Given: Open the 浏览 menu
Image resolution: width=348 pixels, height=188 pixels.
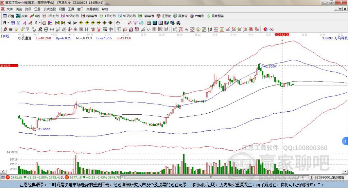Looking at the screenshot, I should (19, 9).
